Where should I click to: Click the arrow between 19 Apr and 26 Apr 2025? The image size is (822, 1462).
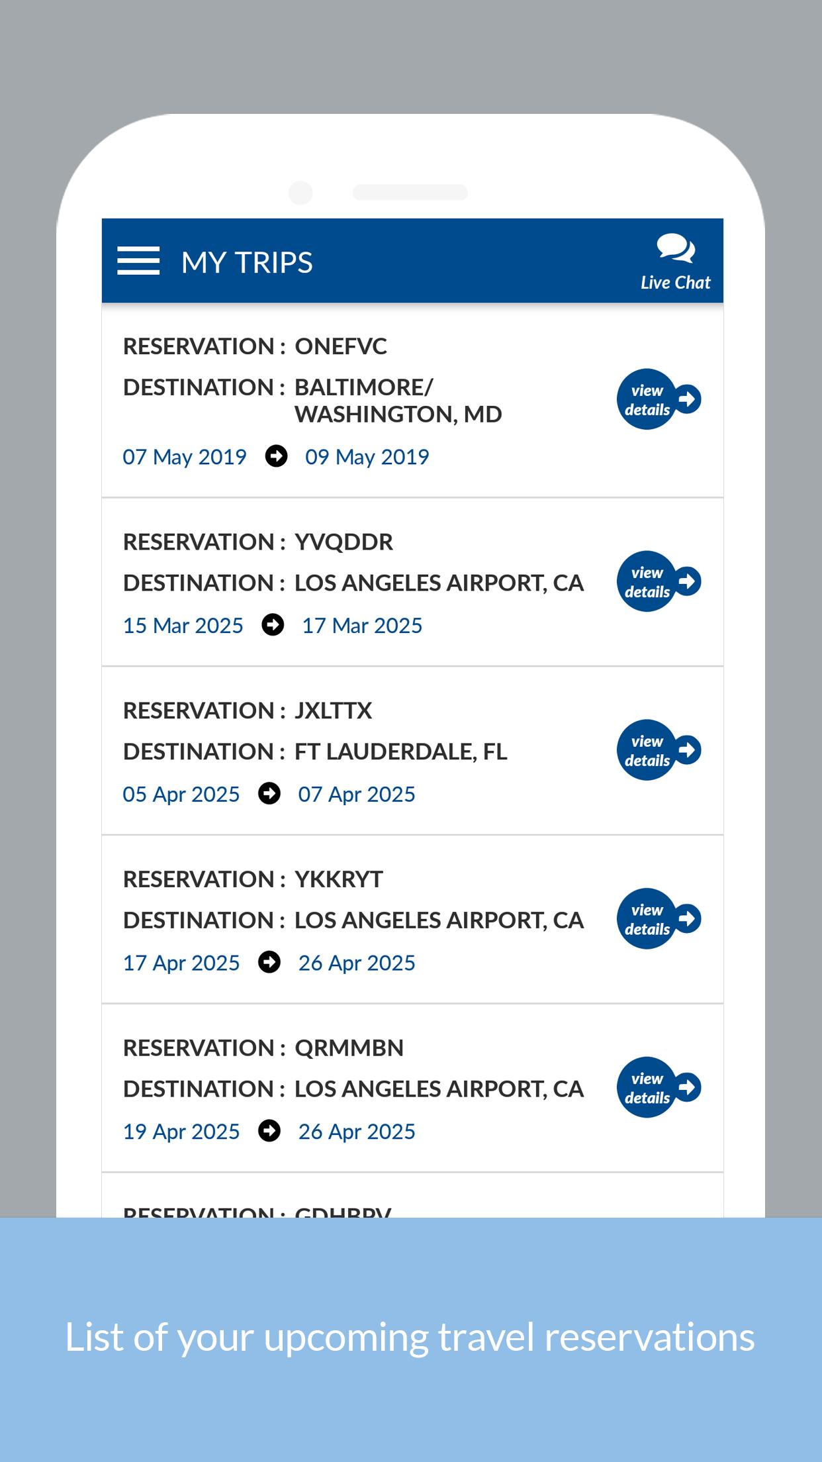tap(269, 1131)
